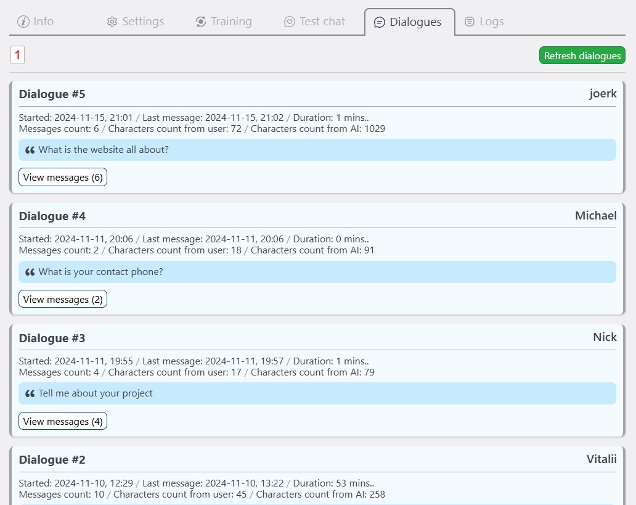Click quote icon beside 'What is your contact phone?'
This screenshot has width=636, height=505.
[30, 272]
